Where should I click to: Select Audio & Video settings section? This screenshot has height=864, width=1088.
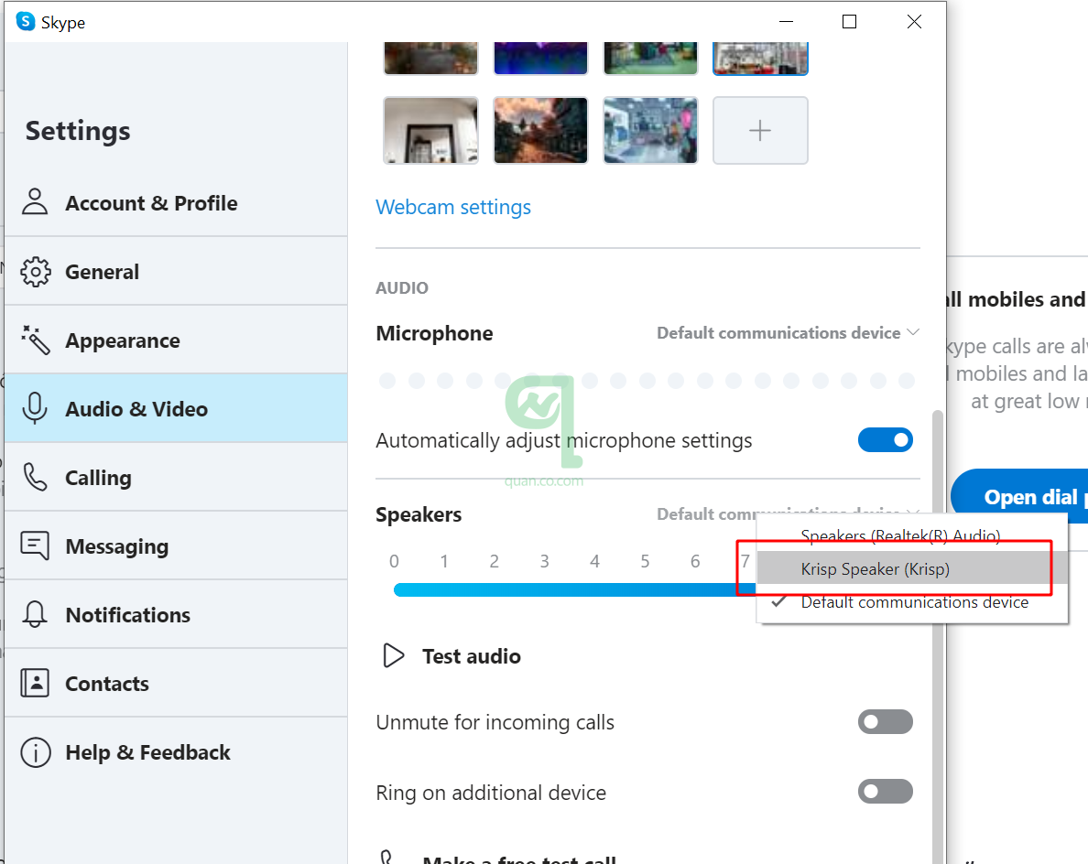point(176,408)
